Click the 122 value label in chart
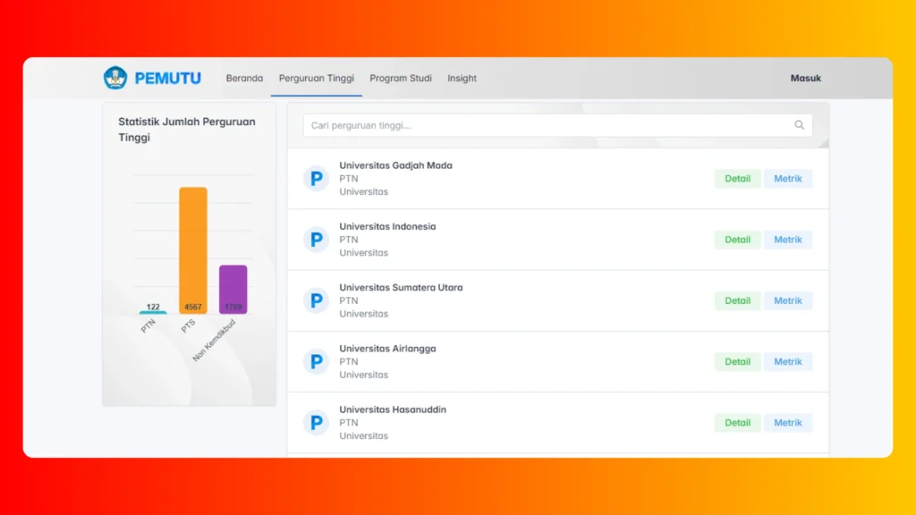 coord(153,307)
